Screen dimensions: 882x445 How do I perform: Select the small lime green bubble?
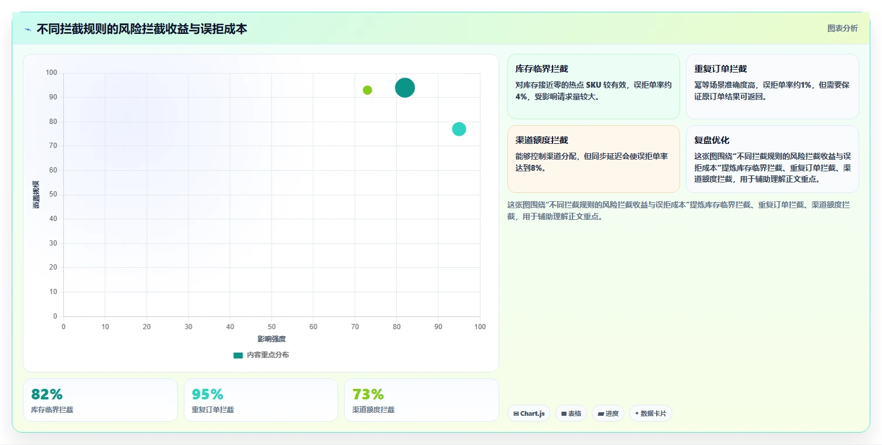(368, 90)
